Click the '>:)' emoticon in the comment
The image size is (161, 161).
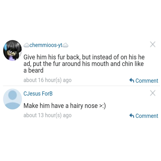point(102,106)
